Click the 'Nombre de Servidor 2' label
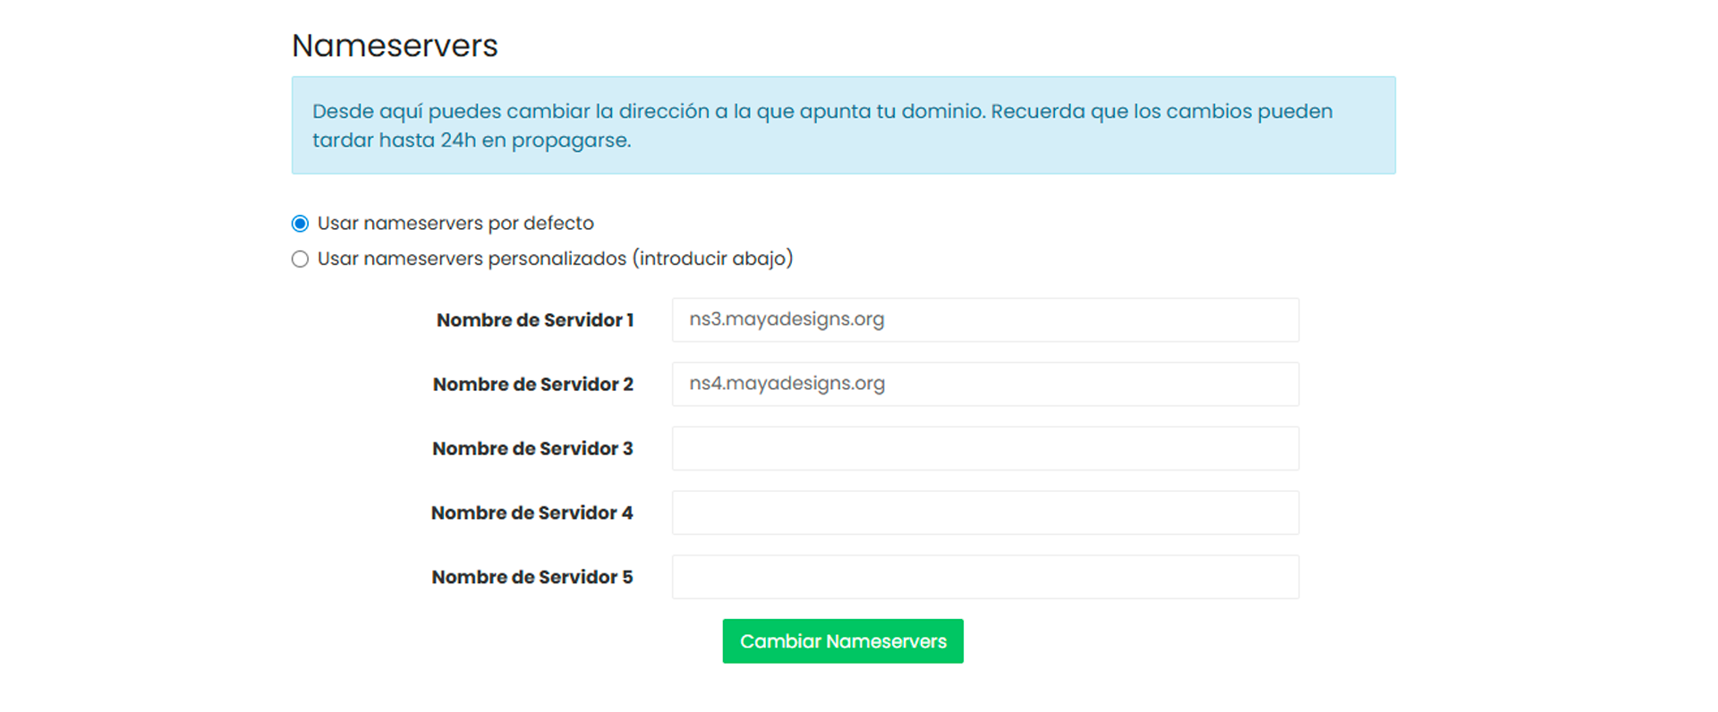Viewport: 1718px width, 712px height. tap(532, 385)
